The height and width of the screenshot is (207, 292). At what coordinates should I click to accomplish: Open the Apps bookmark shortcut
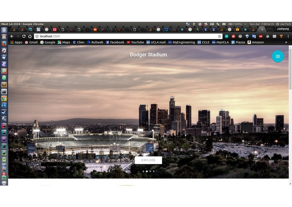(x=16, y=42)
